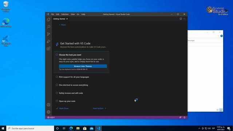Close the Getting Started tab

coord(67,19)
